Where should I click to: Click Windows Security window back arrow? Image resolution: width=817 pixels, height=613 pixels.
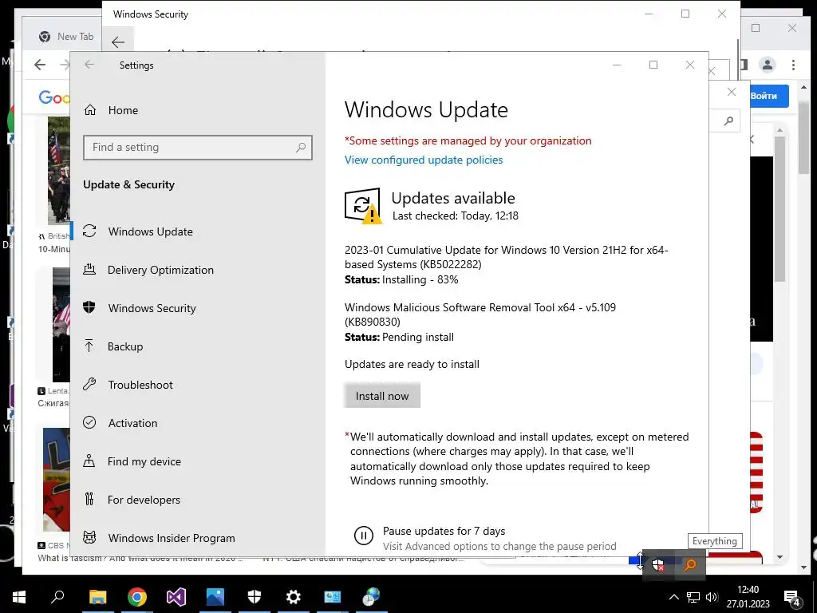118,42
